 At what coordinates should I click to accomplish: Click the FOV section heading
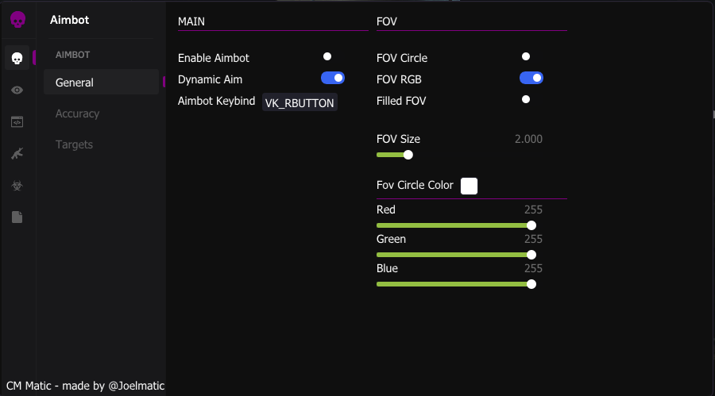click(387, 21)
